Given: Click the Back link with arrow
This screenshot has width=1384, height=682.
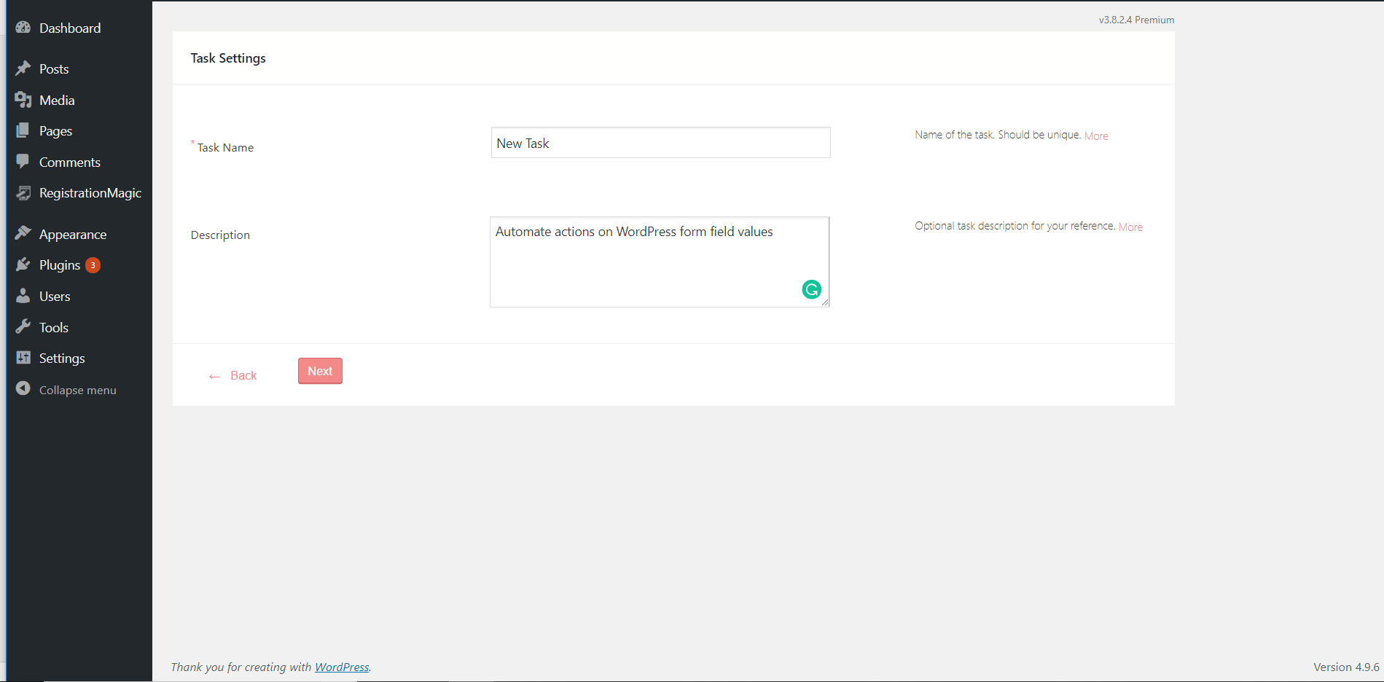Looking at the screenshot, I should coord(232,375).
